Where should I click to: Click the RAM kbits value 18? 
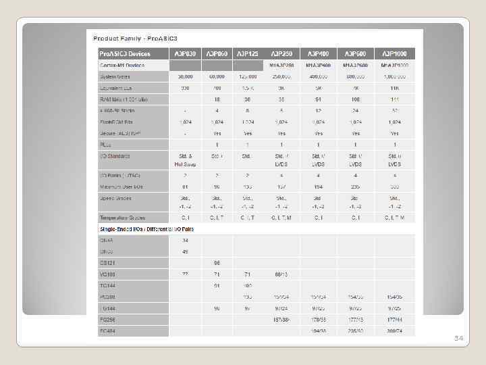coord(217,99)
